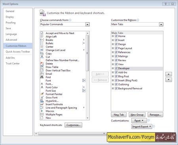This screenshot has height=145, width=178.
Task: Expand the Home tab tree node
Action: 113,36
